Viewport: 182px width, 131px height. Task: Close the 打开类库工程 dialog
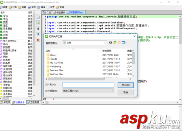(134, 36)
